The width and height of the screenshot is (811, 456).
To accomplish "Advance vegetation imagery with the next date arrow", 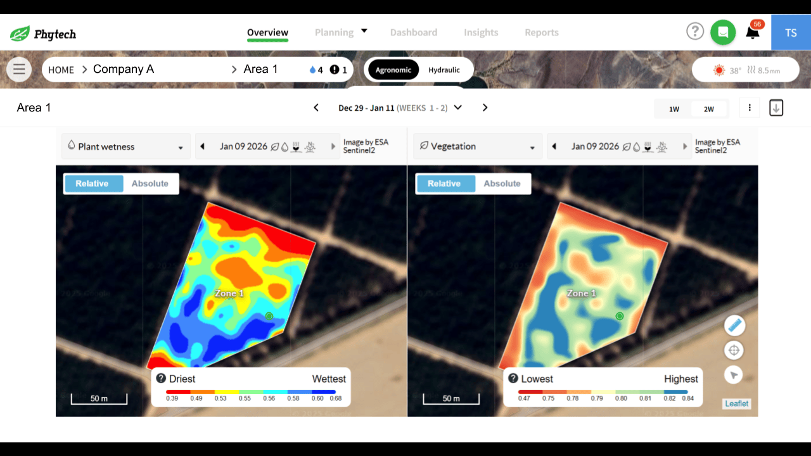I will click(685, 146).
